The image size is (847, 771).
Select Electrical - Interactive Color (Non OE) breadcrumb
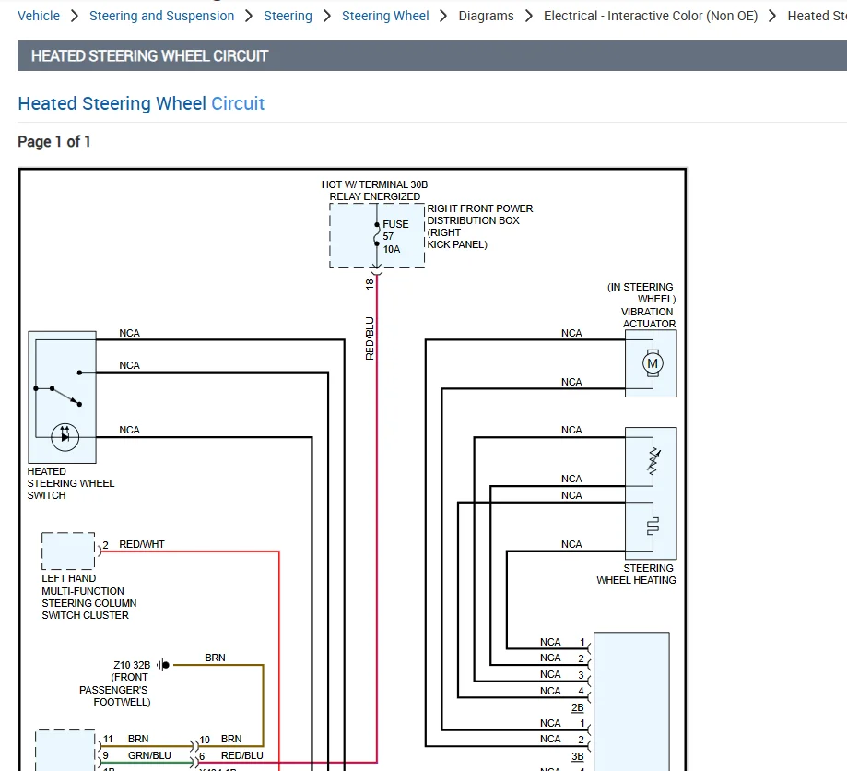click(651, 16)
